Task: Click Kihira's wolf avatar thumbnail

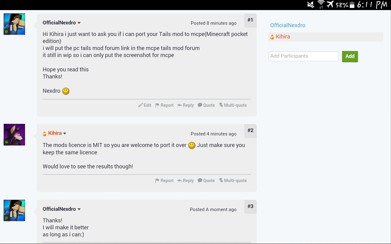Action: click(14, 135)
